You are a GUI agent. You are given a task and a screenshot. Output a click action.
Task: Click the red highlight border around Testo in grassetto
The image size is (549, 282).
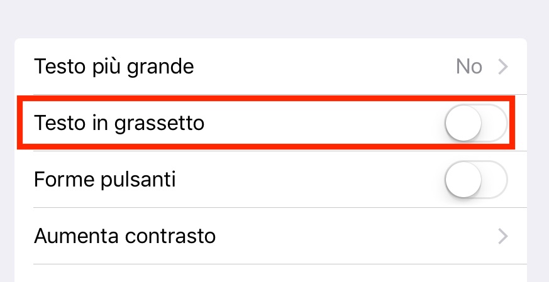tap(264, 98)
